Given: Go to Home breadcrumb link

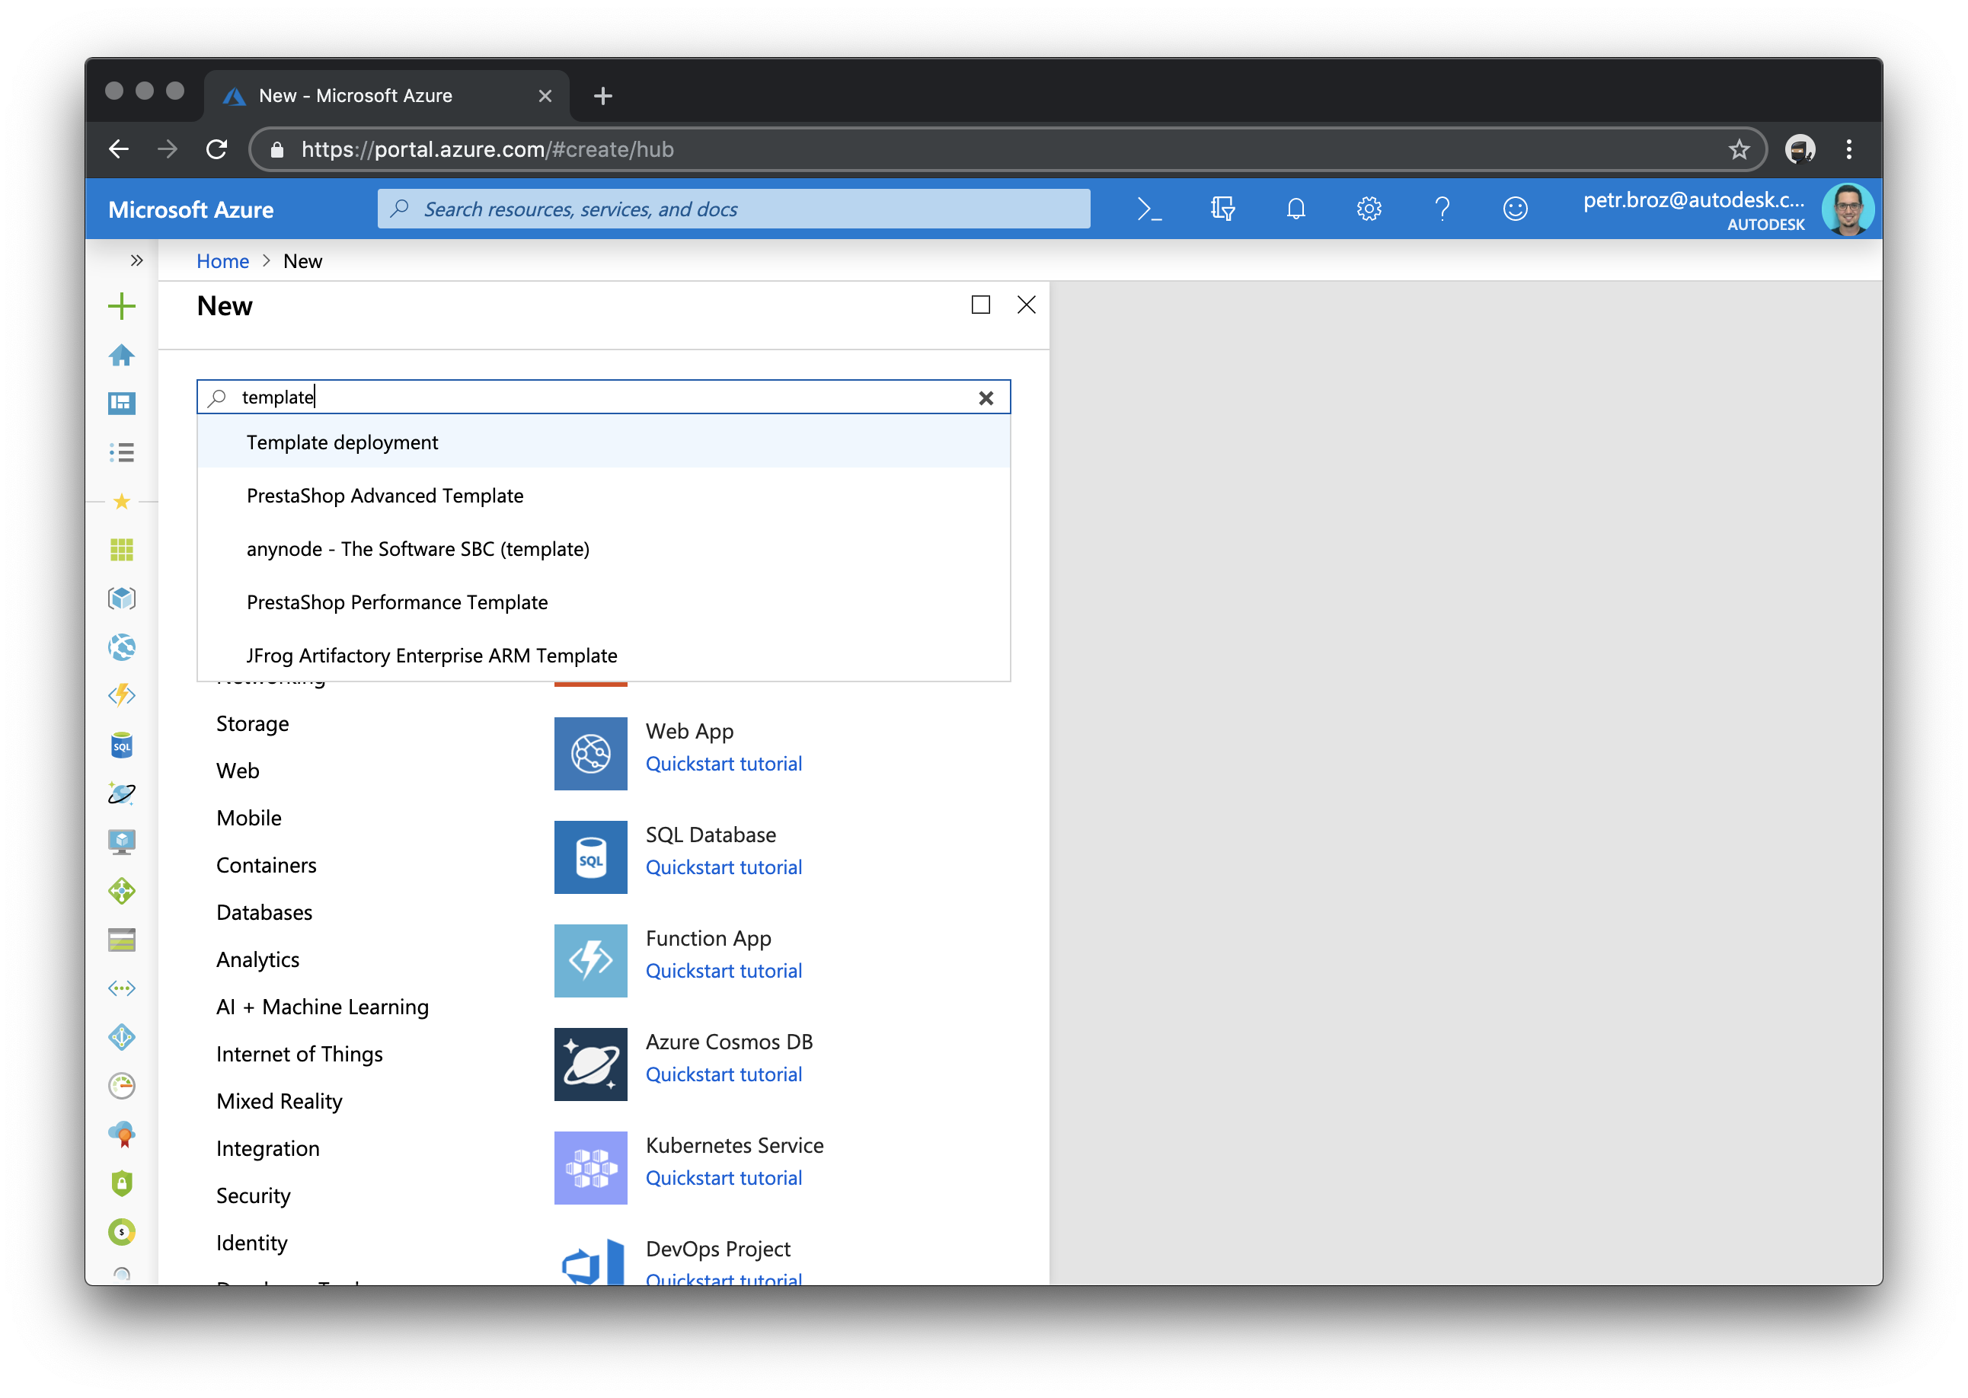Looking at the screenshot, I should pos(222,261).
